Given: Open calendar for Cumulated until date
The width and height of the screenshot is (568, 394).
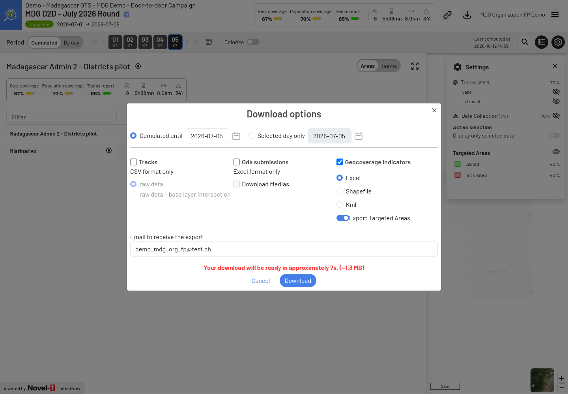Looking at the screenshot, I should [x=236, y=136].
